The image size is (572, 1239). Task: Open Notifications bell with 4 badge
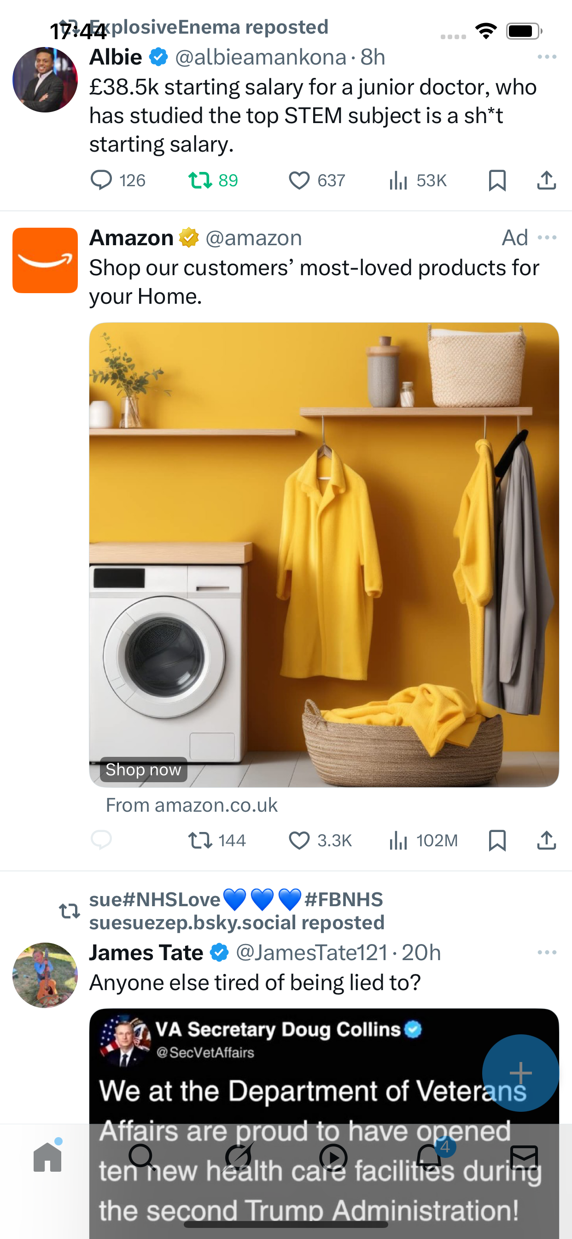pos(429,1156)
